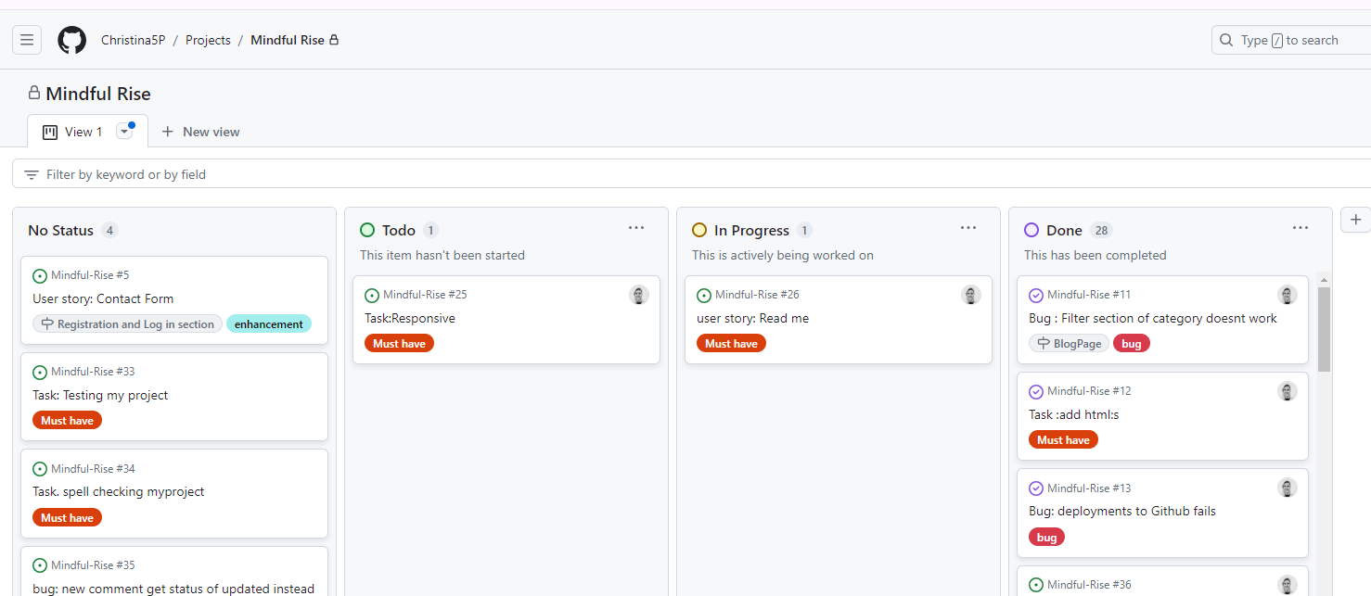The width and height of the screenshot is (1371, 596).
Task: Add a new column with the plus button
Action: coord(1355,220)
